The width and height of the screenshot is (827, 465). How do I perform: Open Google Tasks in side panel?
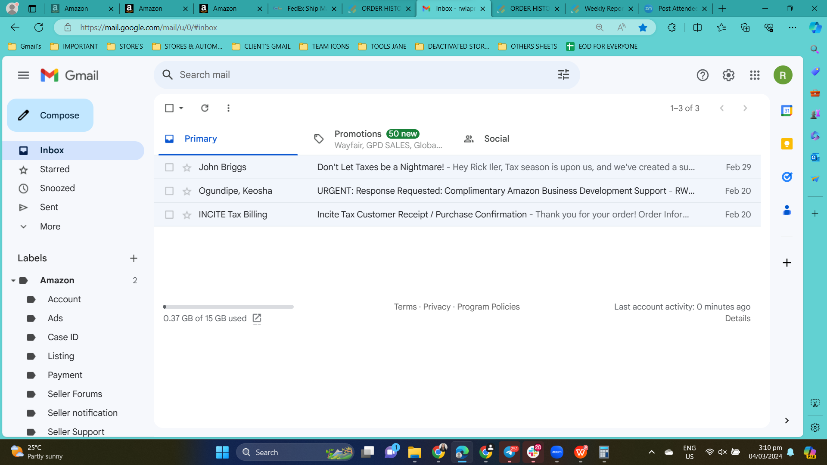(787, 177)
